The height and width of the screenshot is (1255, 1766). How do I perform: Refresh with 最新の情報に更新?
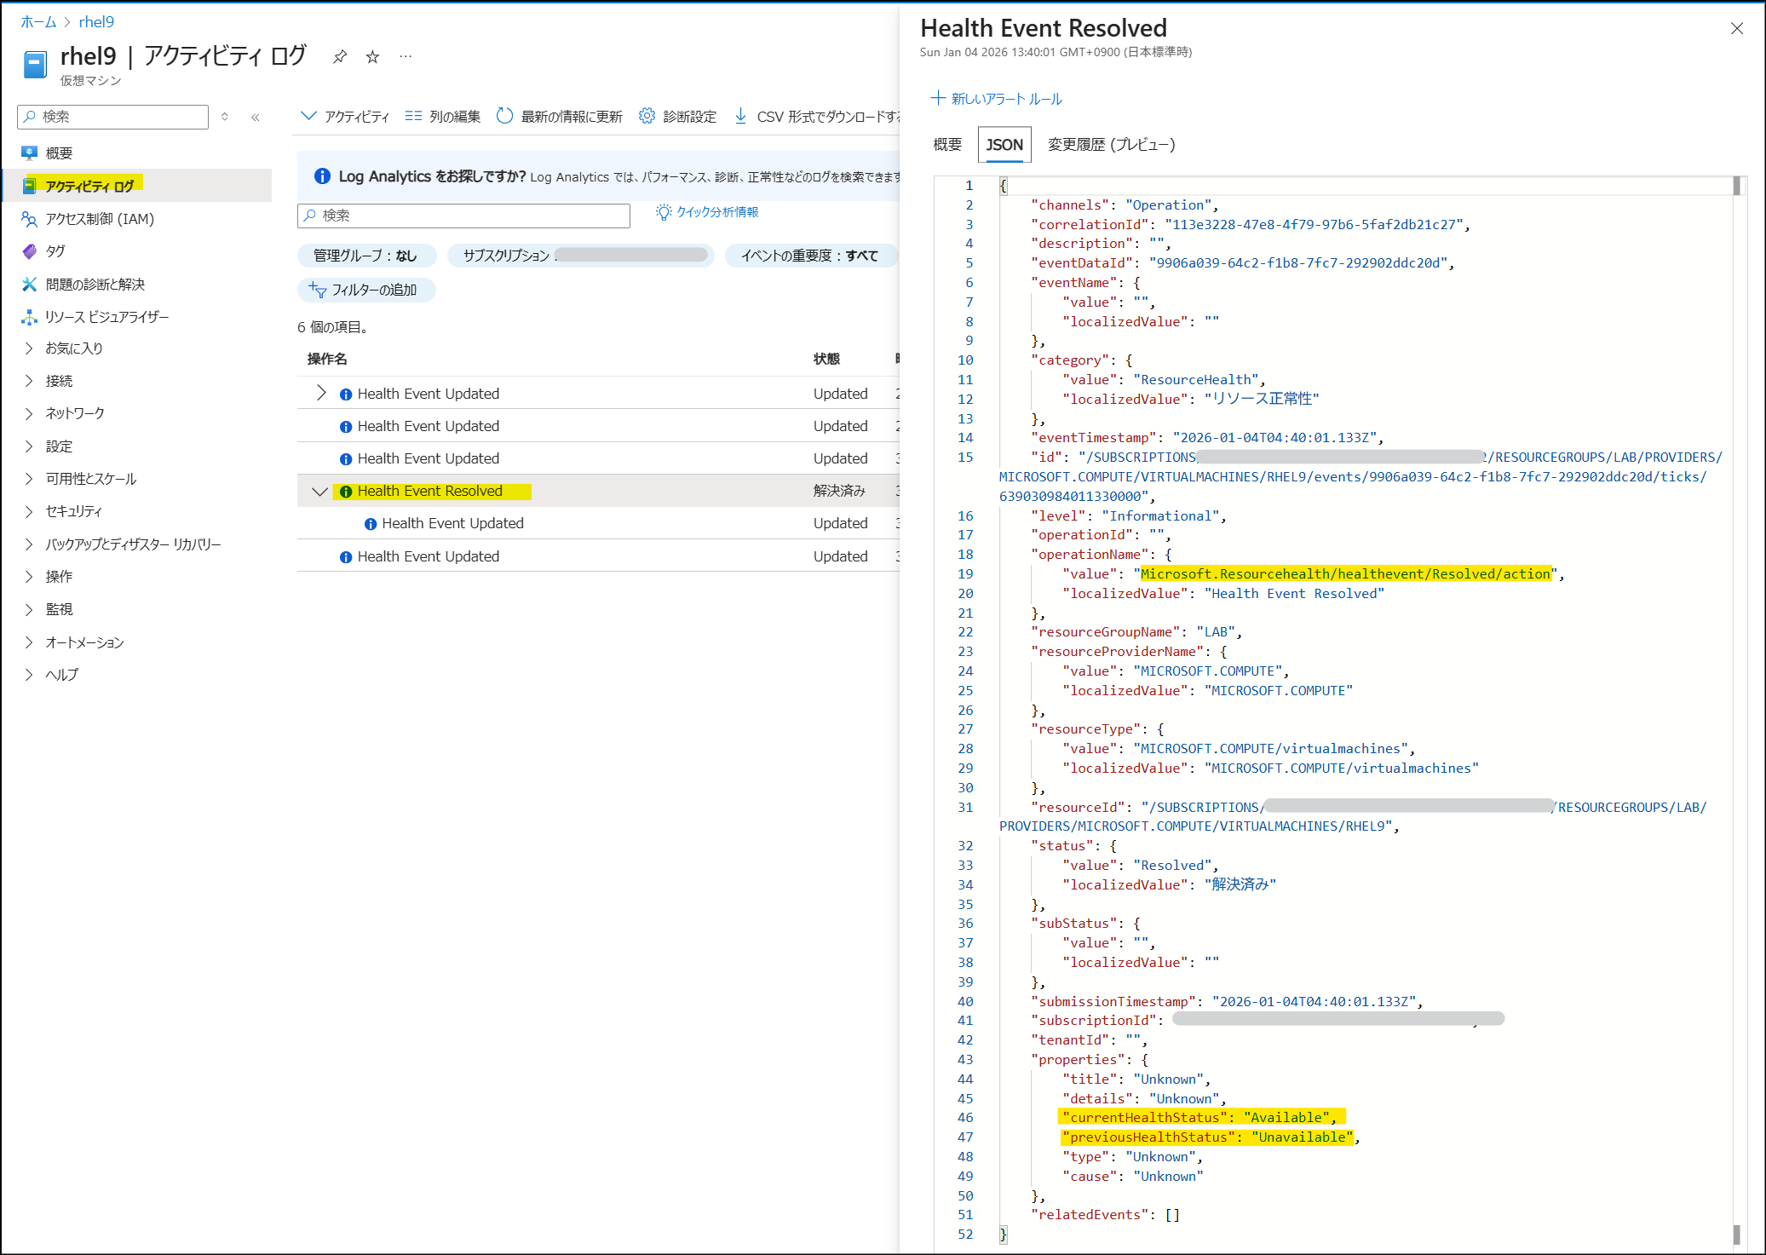tap(560, 117)
